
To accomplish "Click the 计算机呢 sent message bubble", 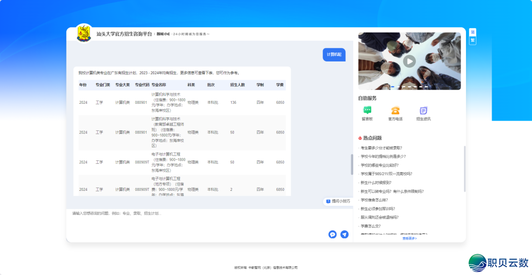I will pos(334,55).
